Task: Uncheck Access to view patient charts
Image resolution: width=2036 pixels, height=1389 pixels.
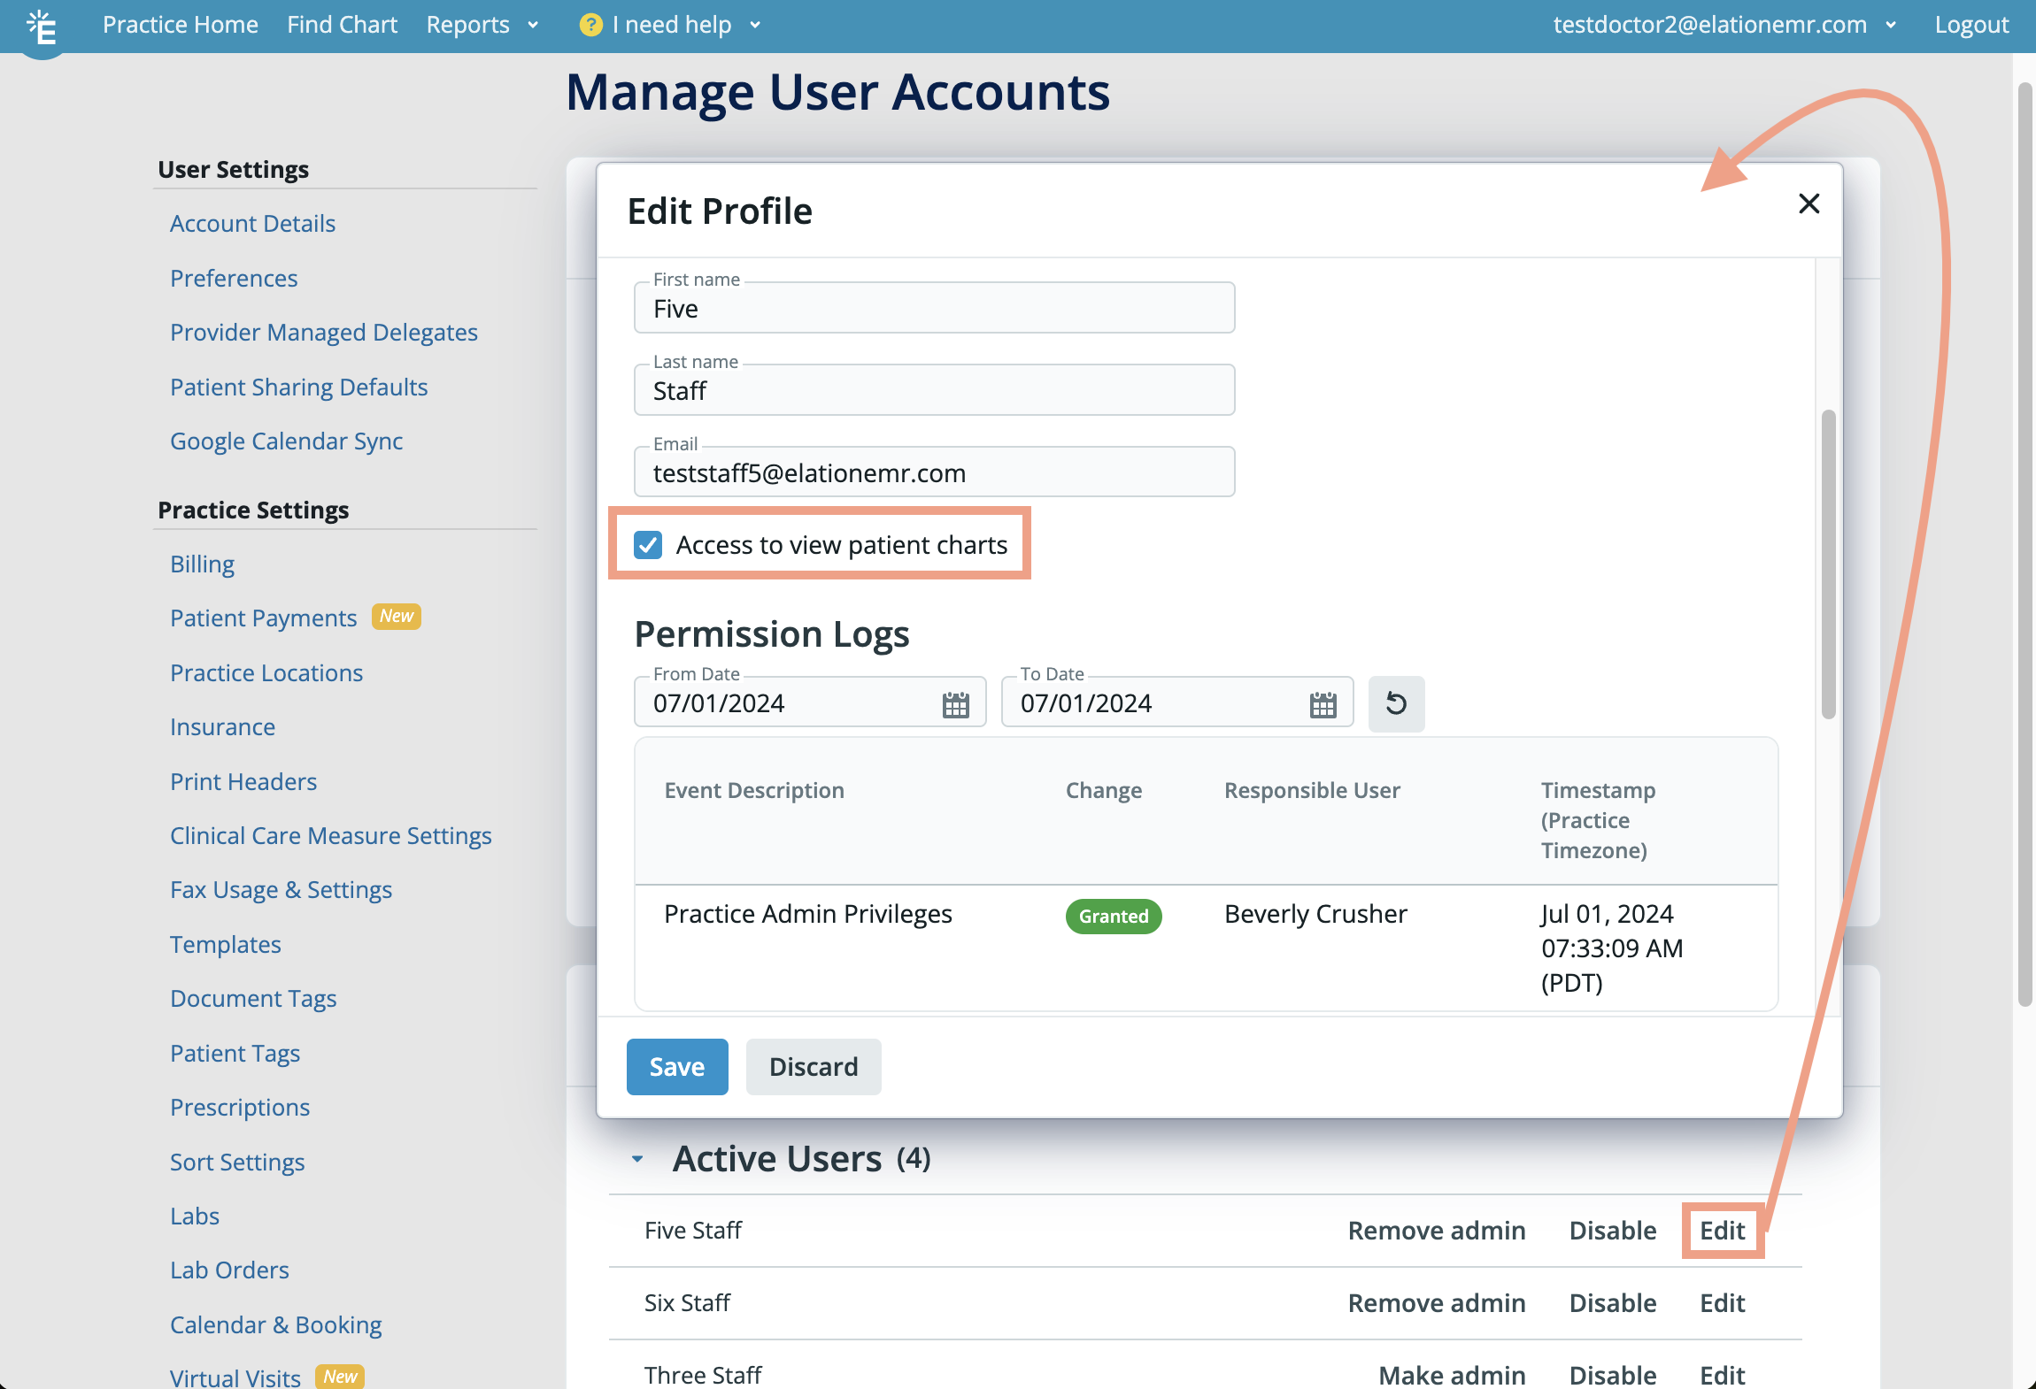Action: tap(648, 545)
